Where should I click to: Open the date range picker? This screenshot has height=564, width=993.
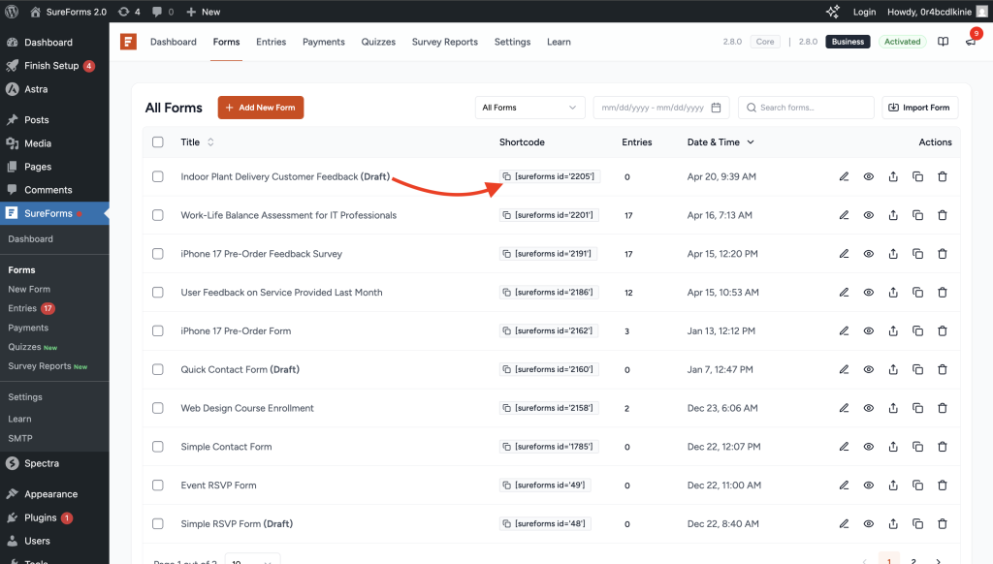click(661, 108)
